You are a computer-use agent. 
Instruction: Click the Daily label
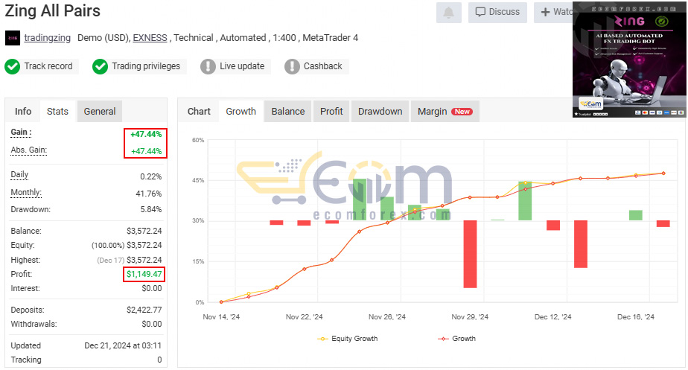tap(19, 175)
